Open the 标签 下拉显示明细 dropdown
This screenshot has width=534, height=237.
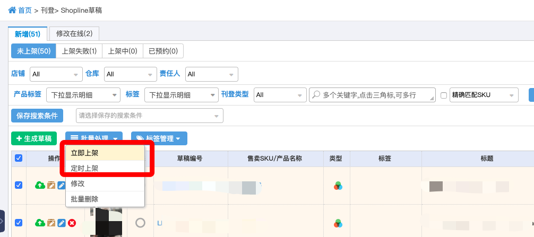click(x=182, y=95)
